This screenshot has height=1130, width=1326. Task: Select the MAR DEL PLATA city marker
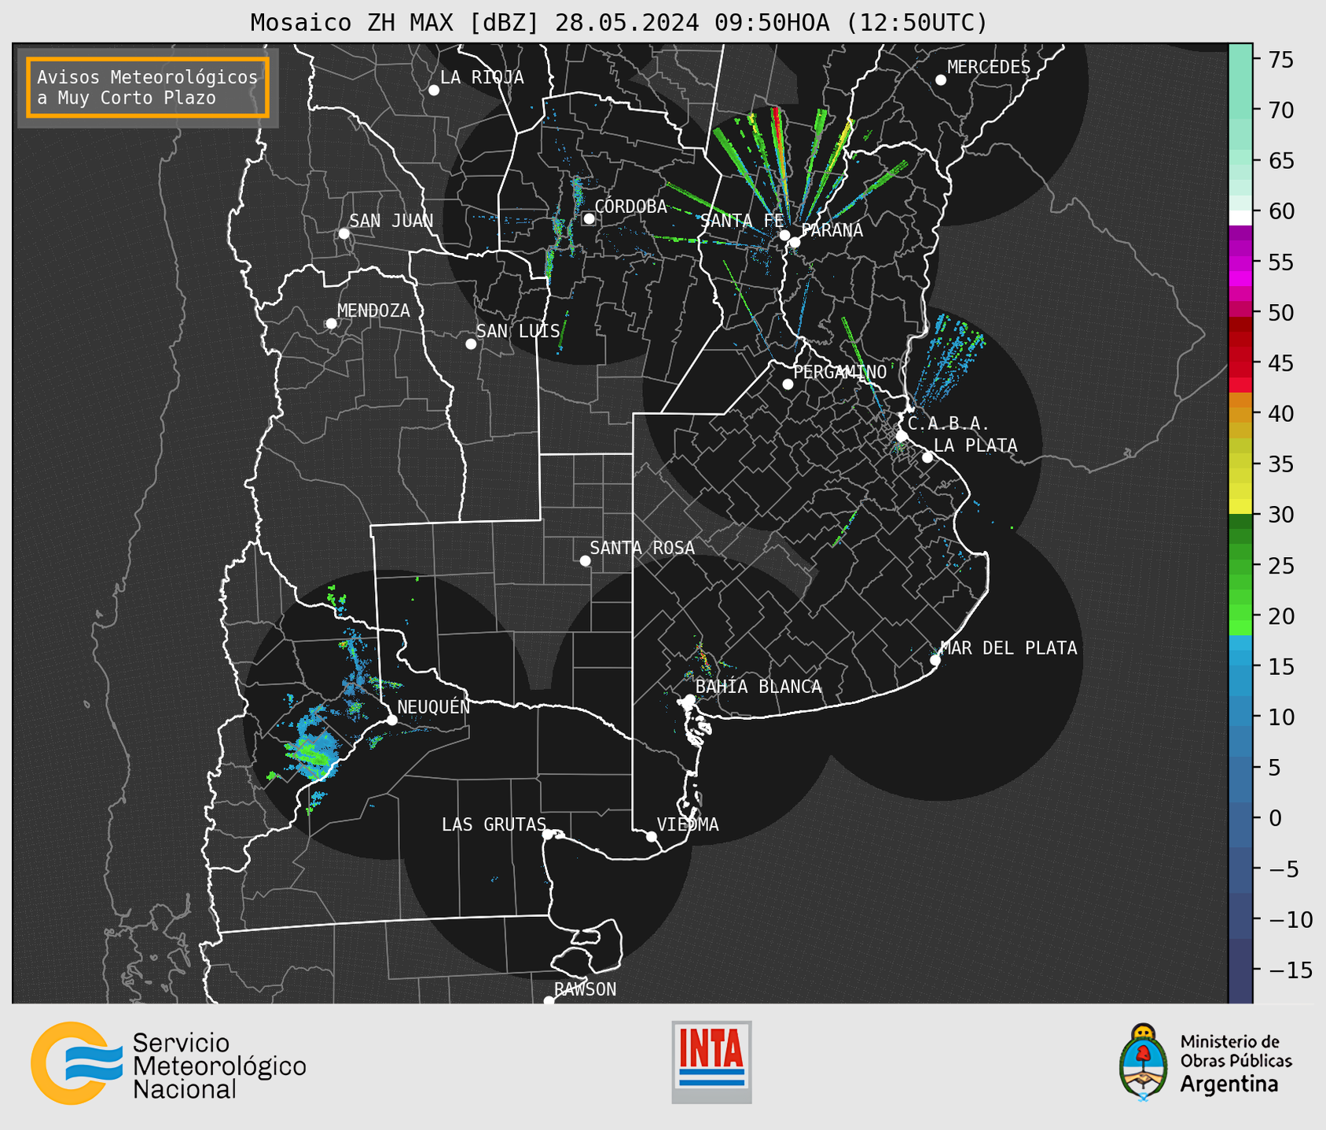[935, 660]
